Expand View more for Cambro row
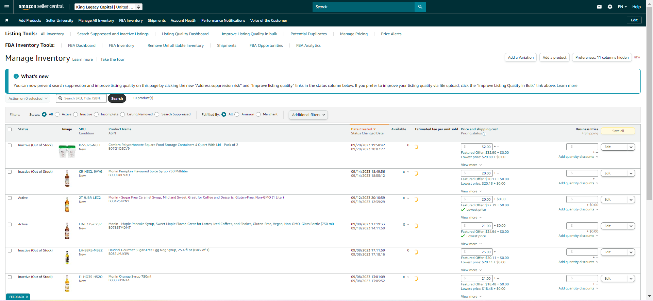This screenshot has height=301, width=653. click(x=471, y=165)
